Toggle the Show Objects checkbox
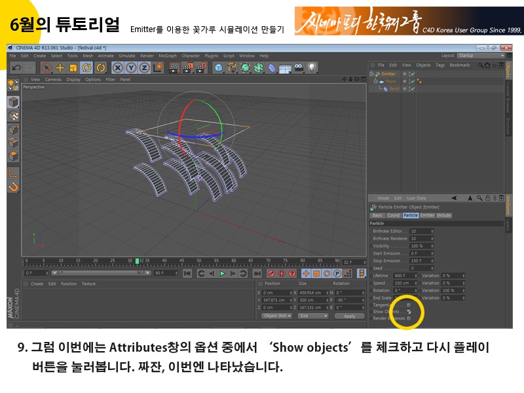Screen dimensions: 524x393 coord(409,312)
